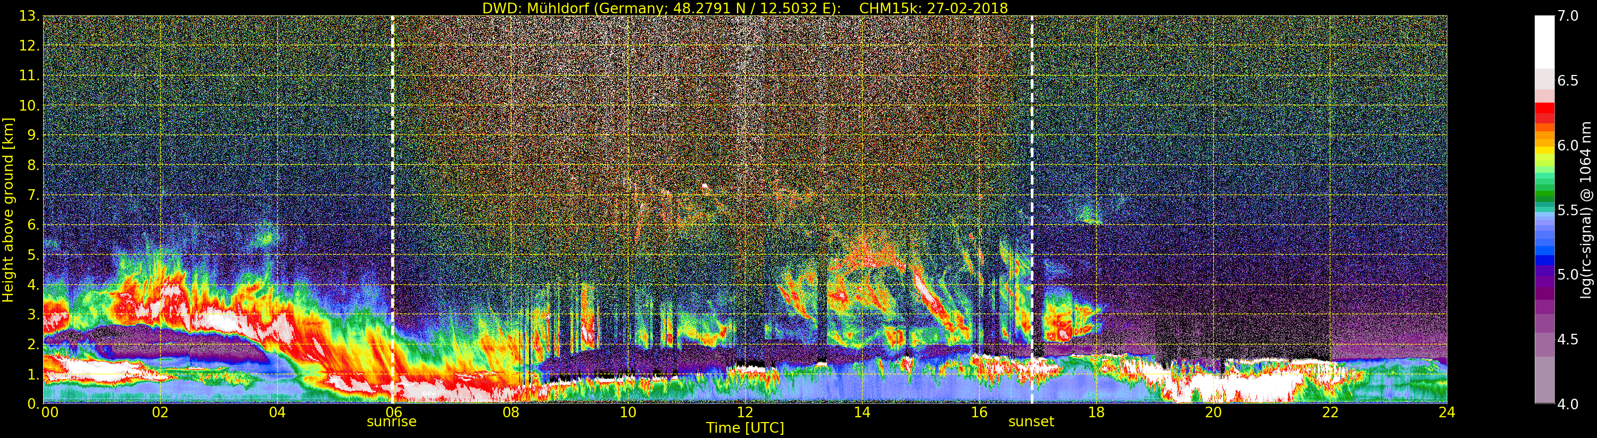Click the time axis tick "18"
1597x438 pixels.
pos(1096,412)
